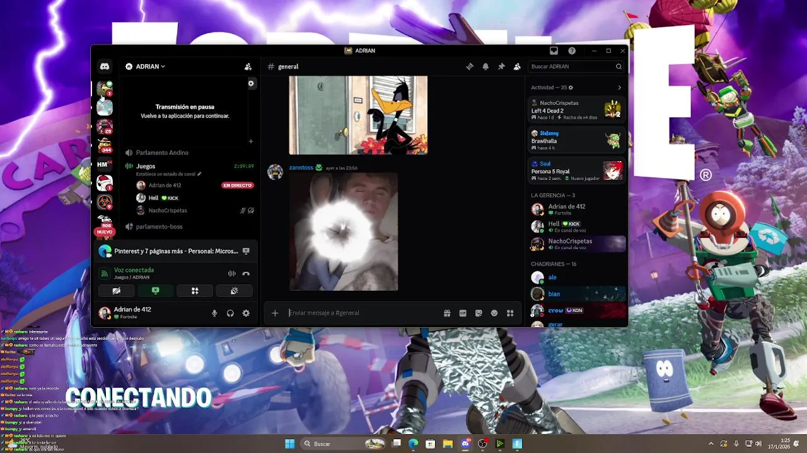Show pinned messages with the pin icon
Viewport: 807px width, 453px height.
tap(501, 67)
